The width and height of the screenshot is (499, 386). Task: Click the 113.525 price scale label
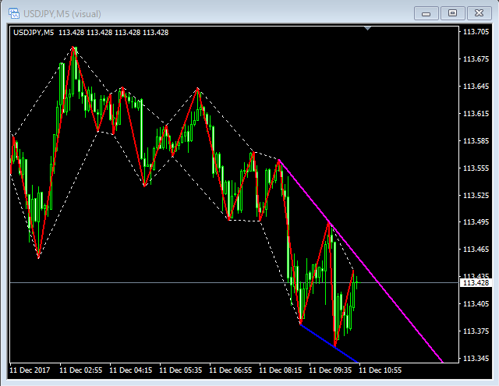coord(476,195)
